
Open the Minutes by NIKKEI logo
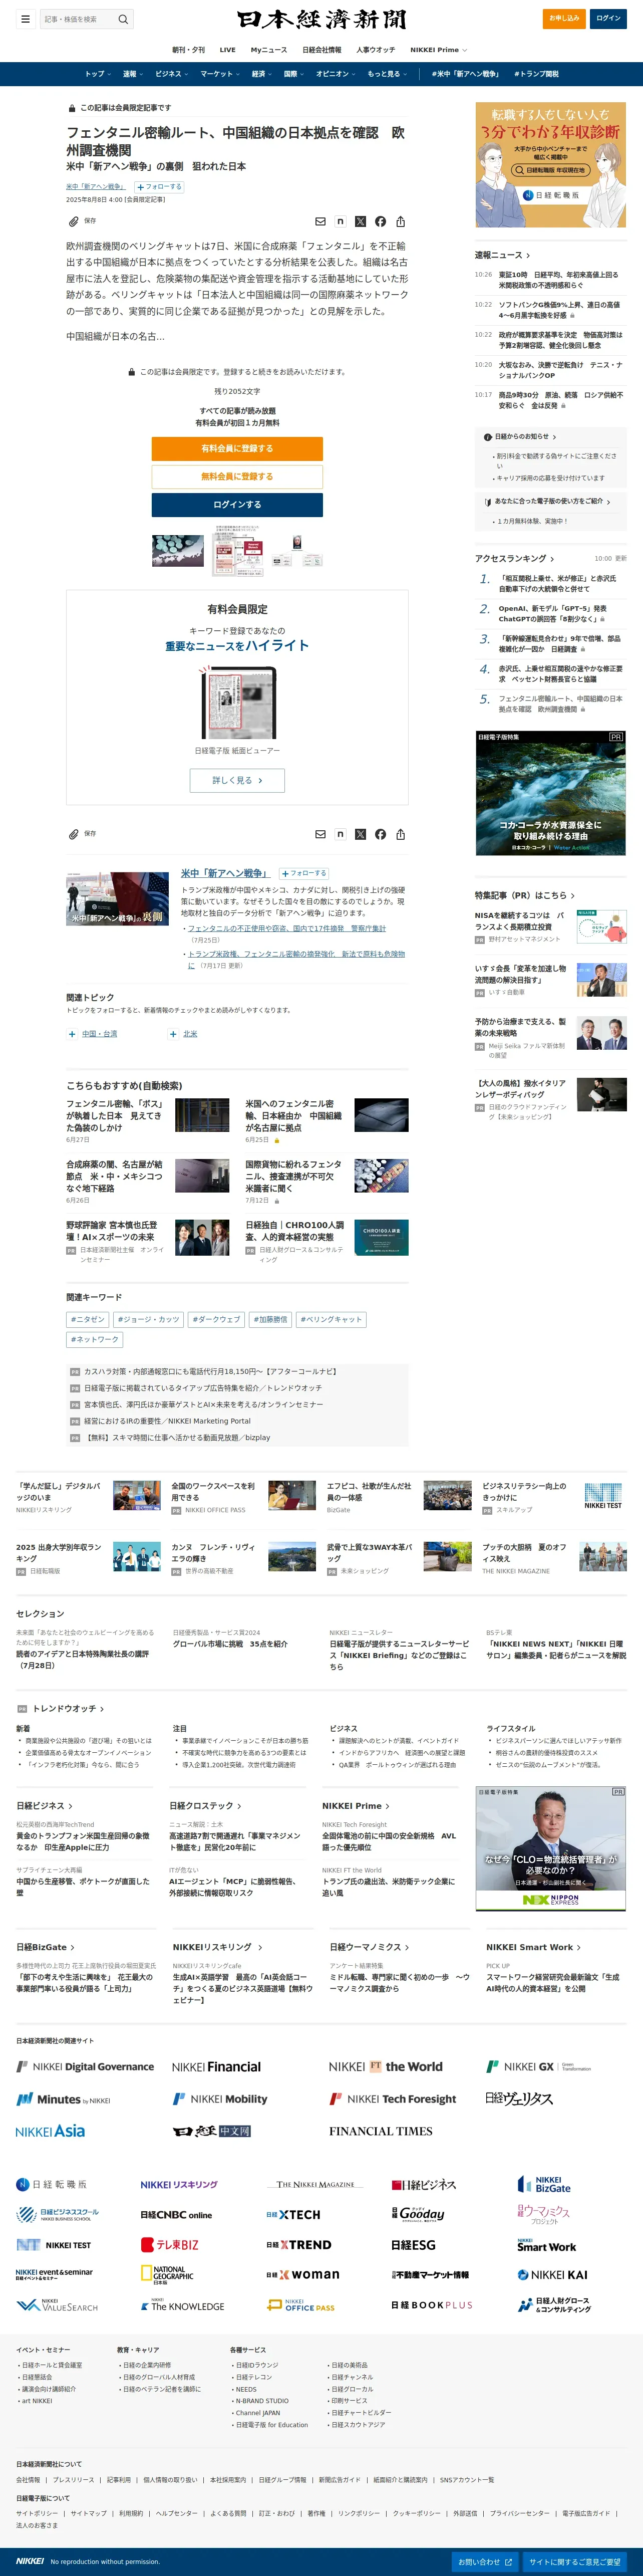(63, 2099)
